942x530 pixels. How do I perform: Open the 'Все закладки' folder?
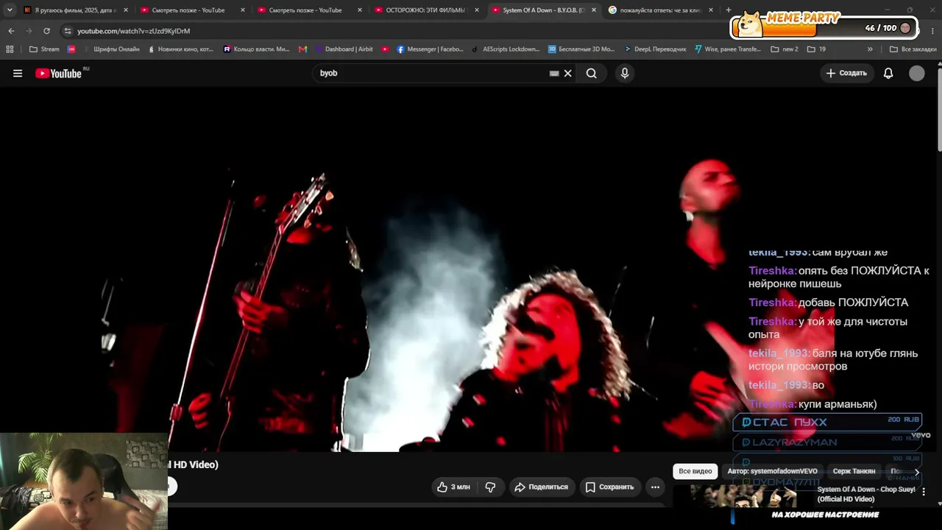pyautogui.click(x=913, y=49)
